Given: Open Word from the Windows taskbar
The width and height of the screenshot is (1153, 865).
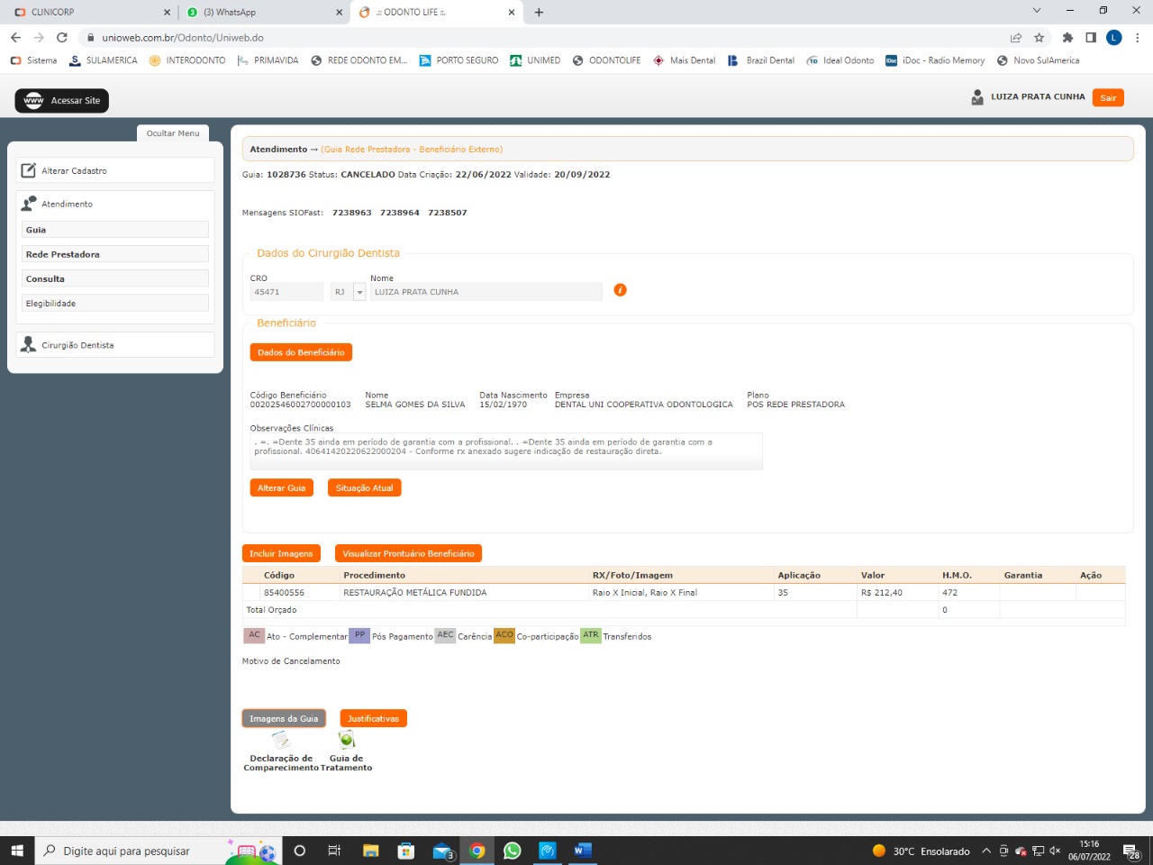Looking at the screenshot, I should (x=582, y=851).
